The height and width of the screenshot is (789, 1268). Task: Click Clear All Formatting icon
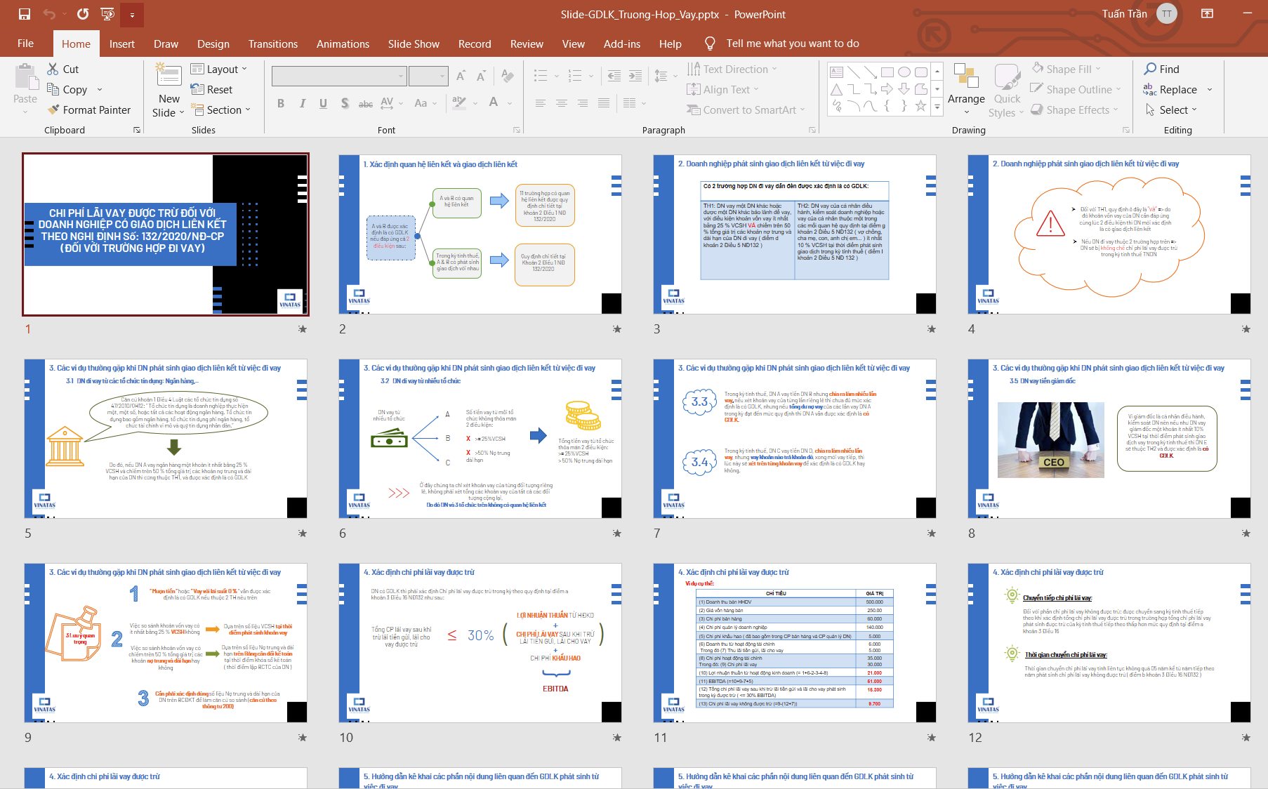(508, 76)
